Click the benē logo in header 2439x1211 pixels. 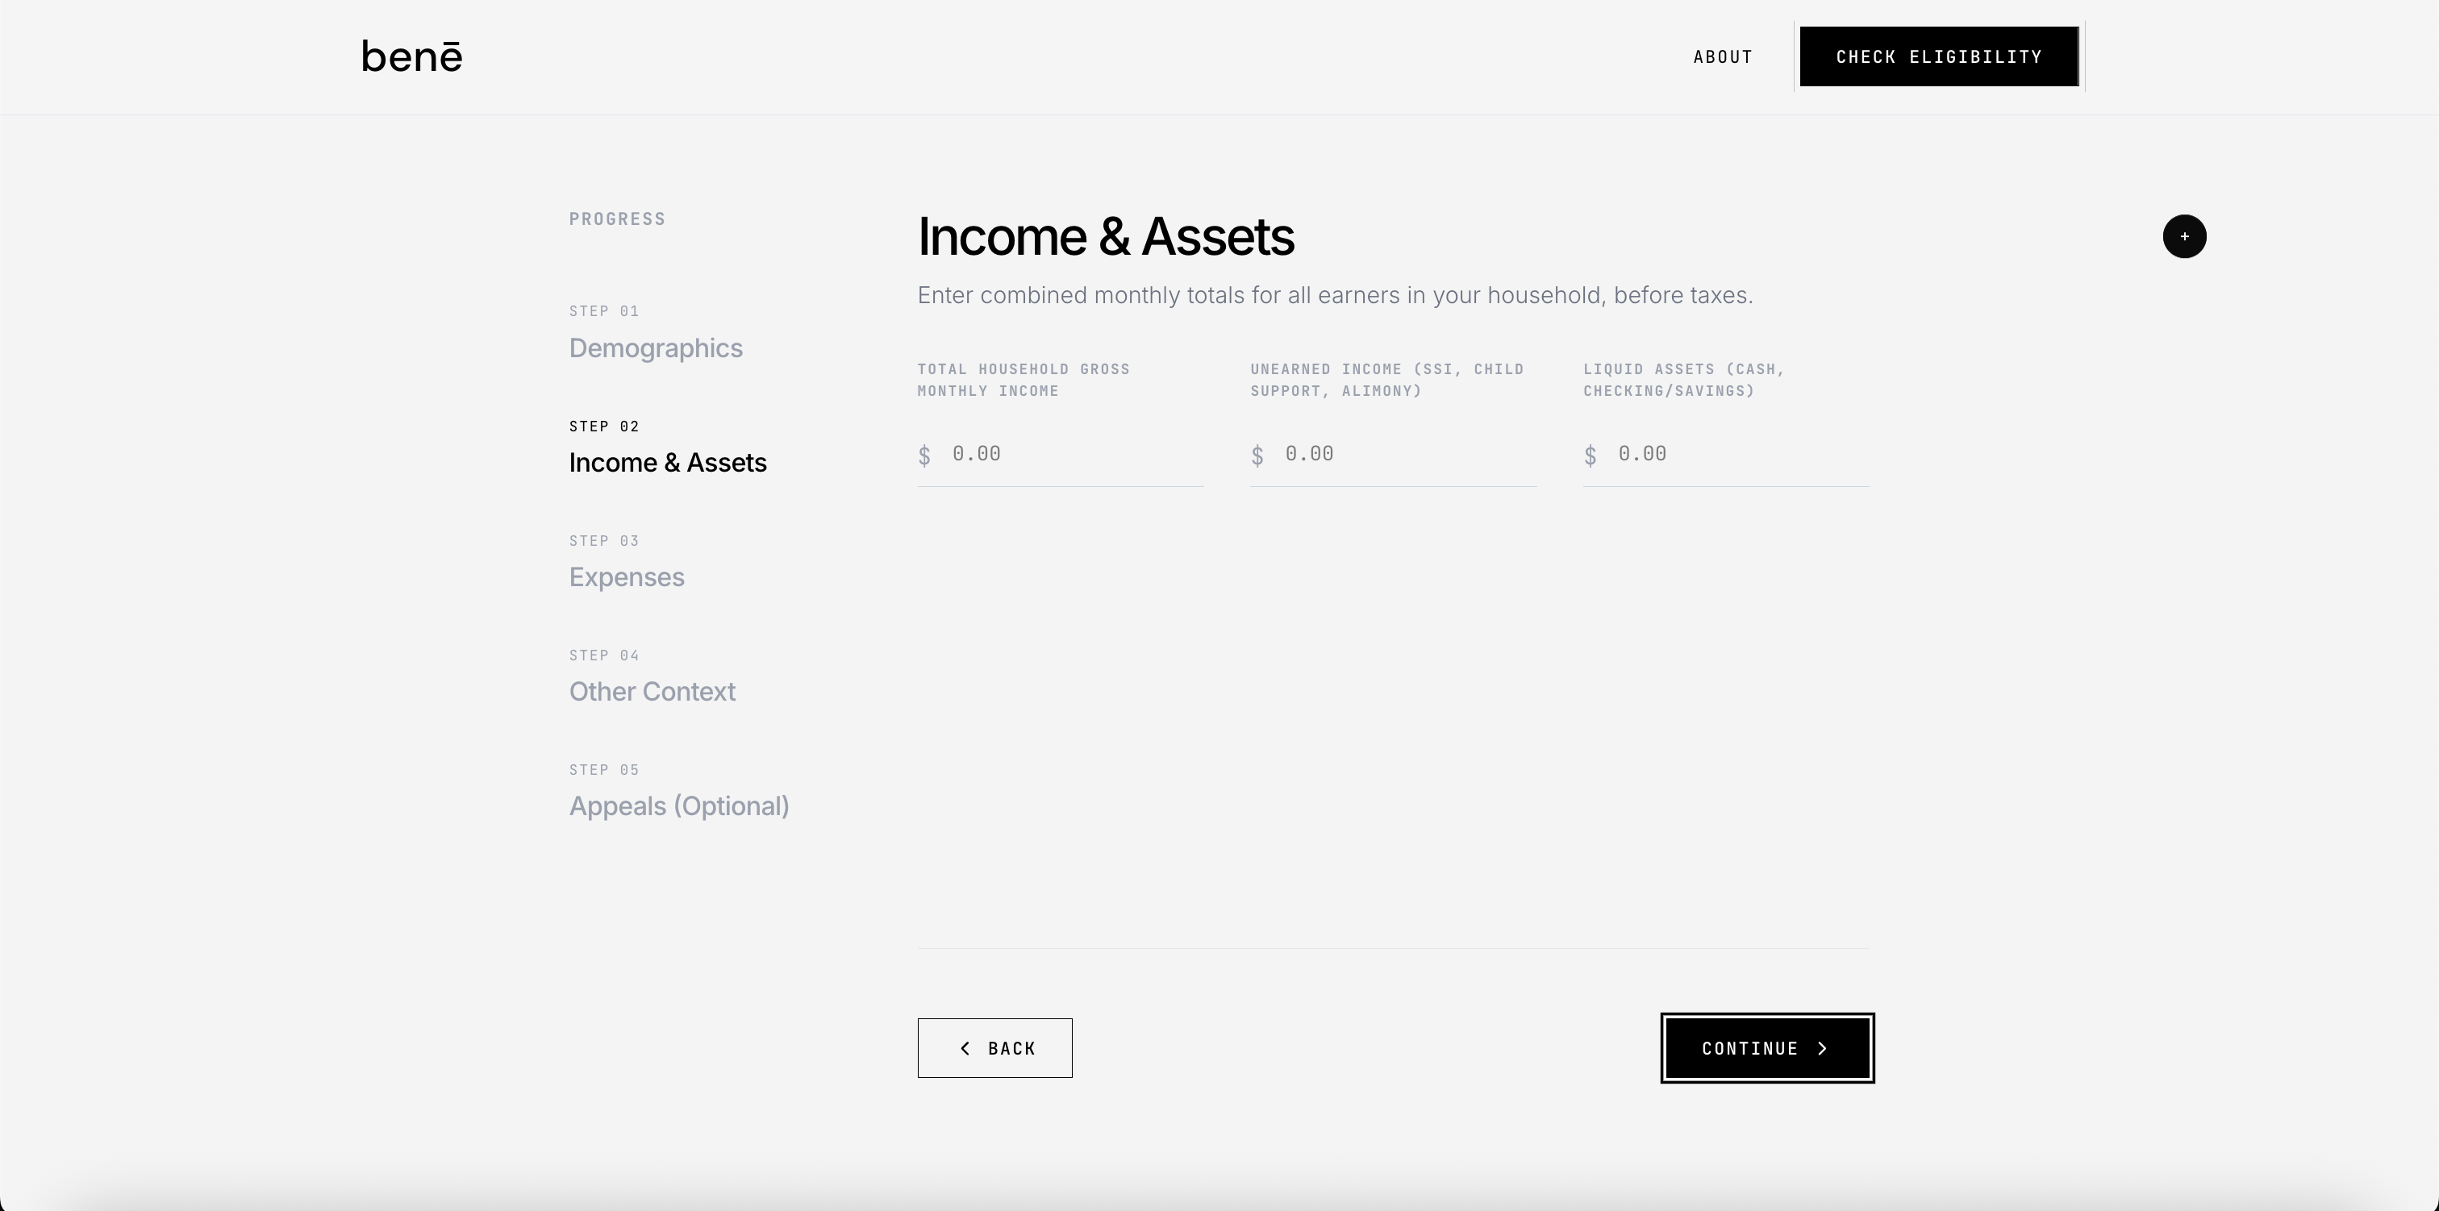point(412,56)
